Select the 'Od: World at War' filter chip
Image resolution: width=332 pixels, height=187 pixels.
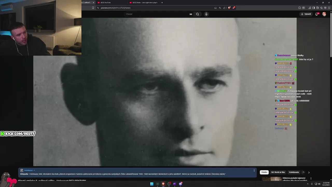278,172
